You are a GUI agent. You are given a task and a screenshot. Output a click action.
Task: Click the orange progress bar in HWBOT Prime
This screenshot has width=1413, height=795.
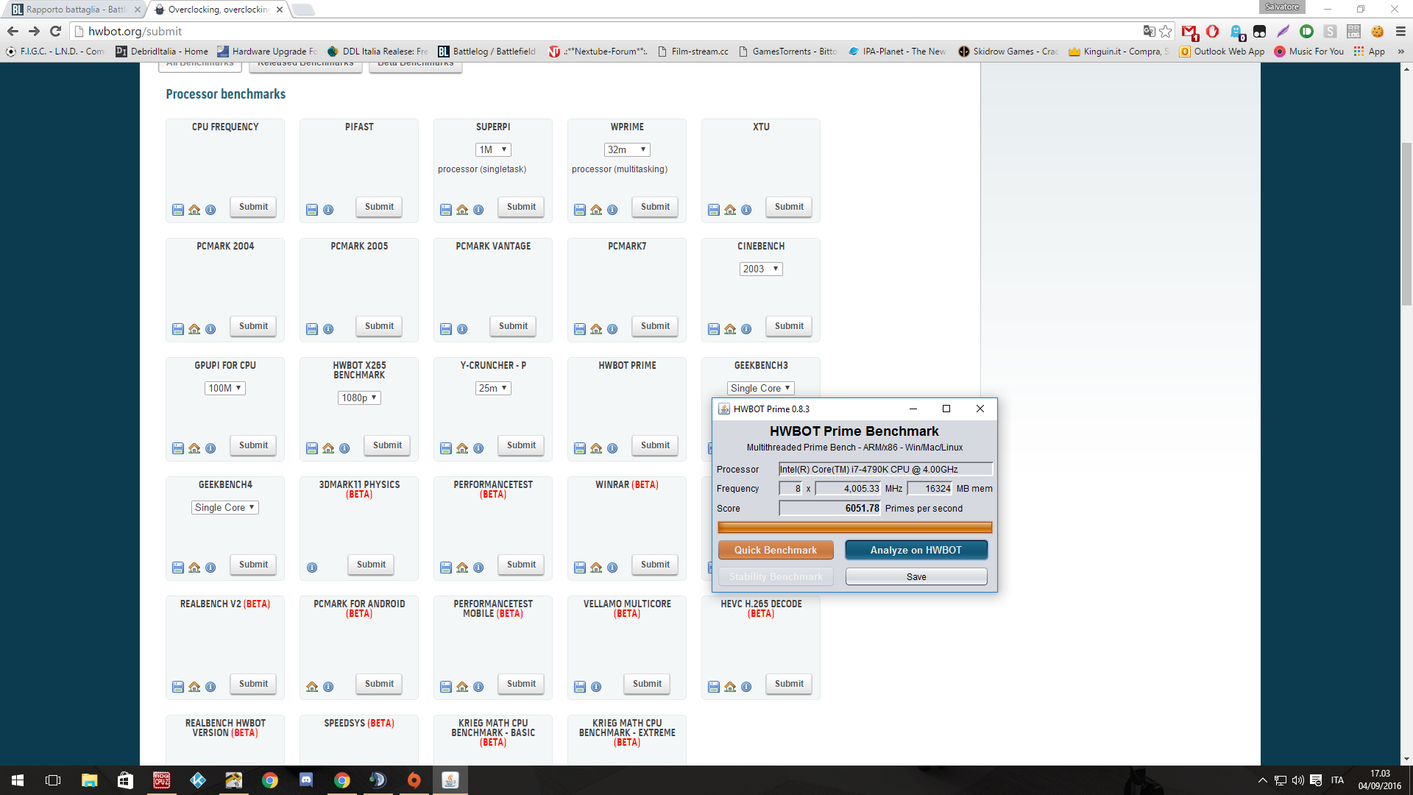pyautogui.click(x=854, y=527)
